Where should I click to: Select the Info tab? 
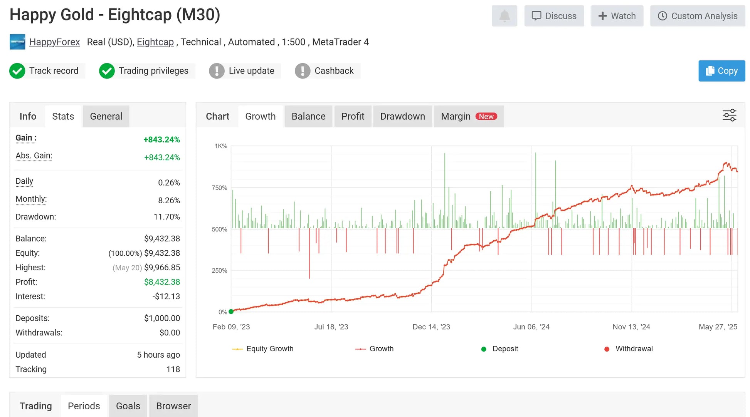pos(28,116)
